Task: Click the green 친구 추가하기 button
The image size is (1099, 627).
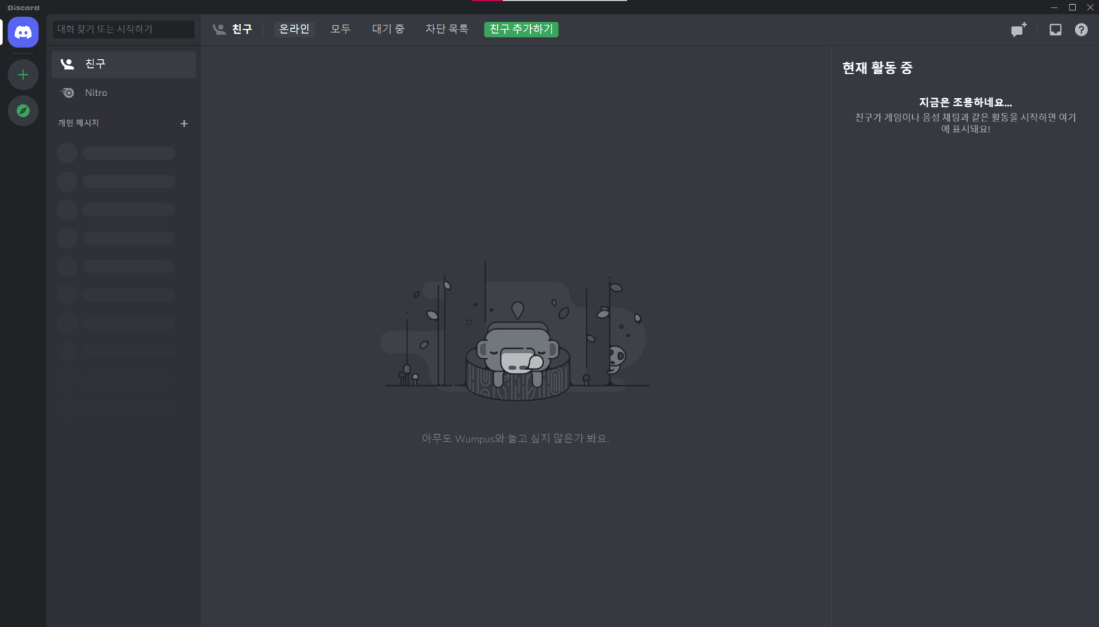Action: (521, 29)
